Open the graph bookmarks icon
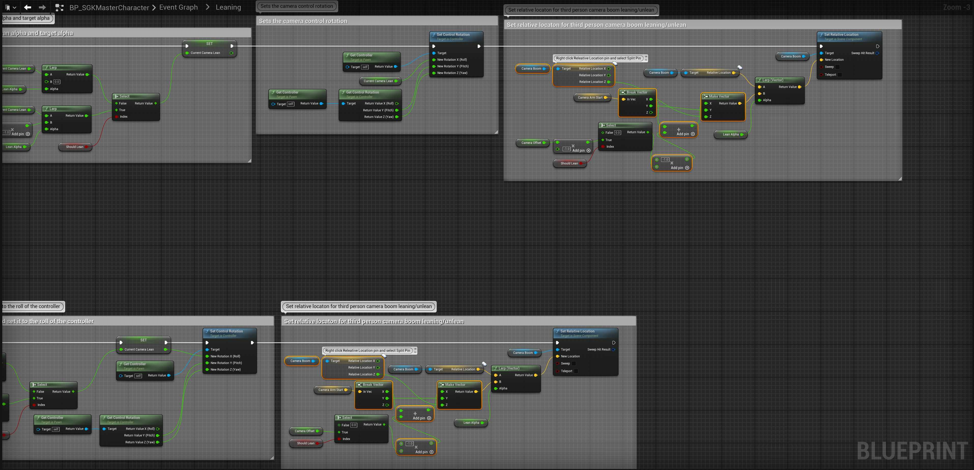The image size is (974, 470). click(8, 7)
